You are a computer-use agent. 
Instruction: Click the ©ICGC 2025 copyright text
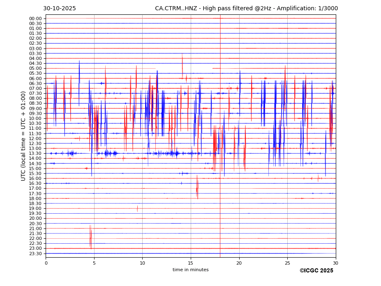tap(316, 270)
